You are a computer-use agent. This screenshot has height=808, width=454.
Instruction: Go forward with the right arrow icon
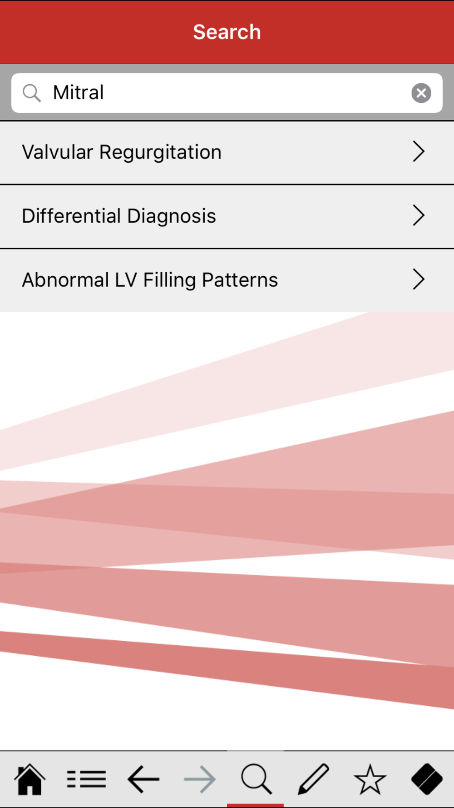coord(200,779)
